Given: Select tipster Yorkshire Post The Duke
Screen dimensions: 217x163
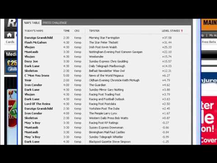Looking at the screenshot, I should (104, 109).
